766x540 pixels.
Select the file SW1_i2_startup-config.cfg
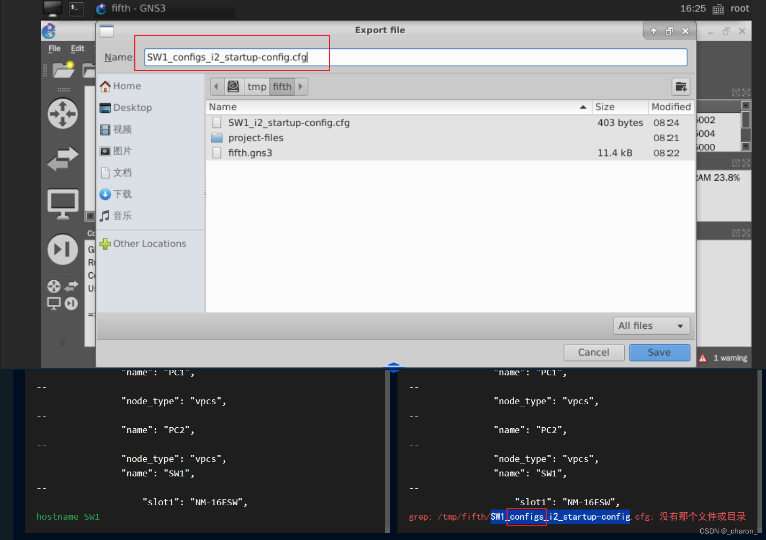[x=289, y=122]
